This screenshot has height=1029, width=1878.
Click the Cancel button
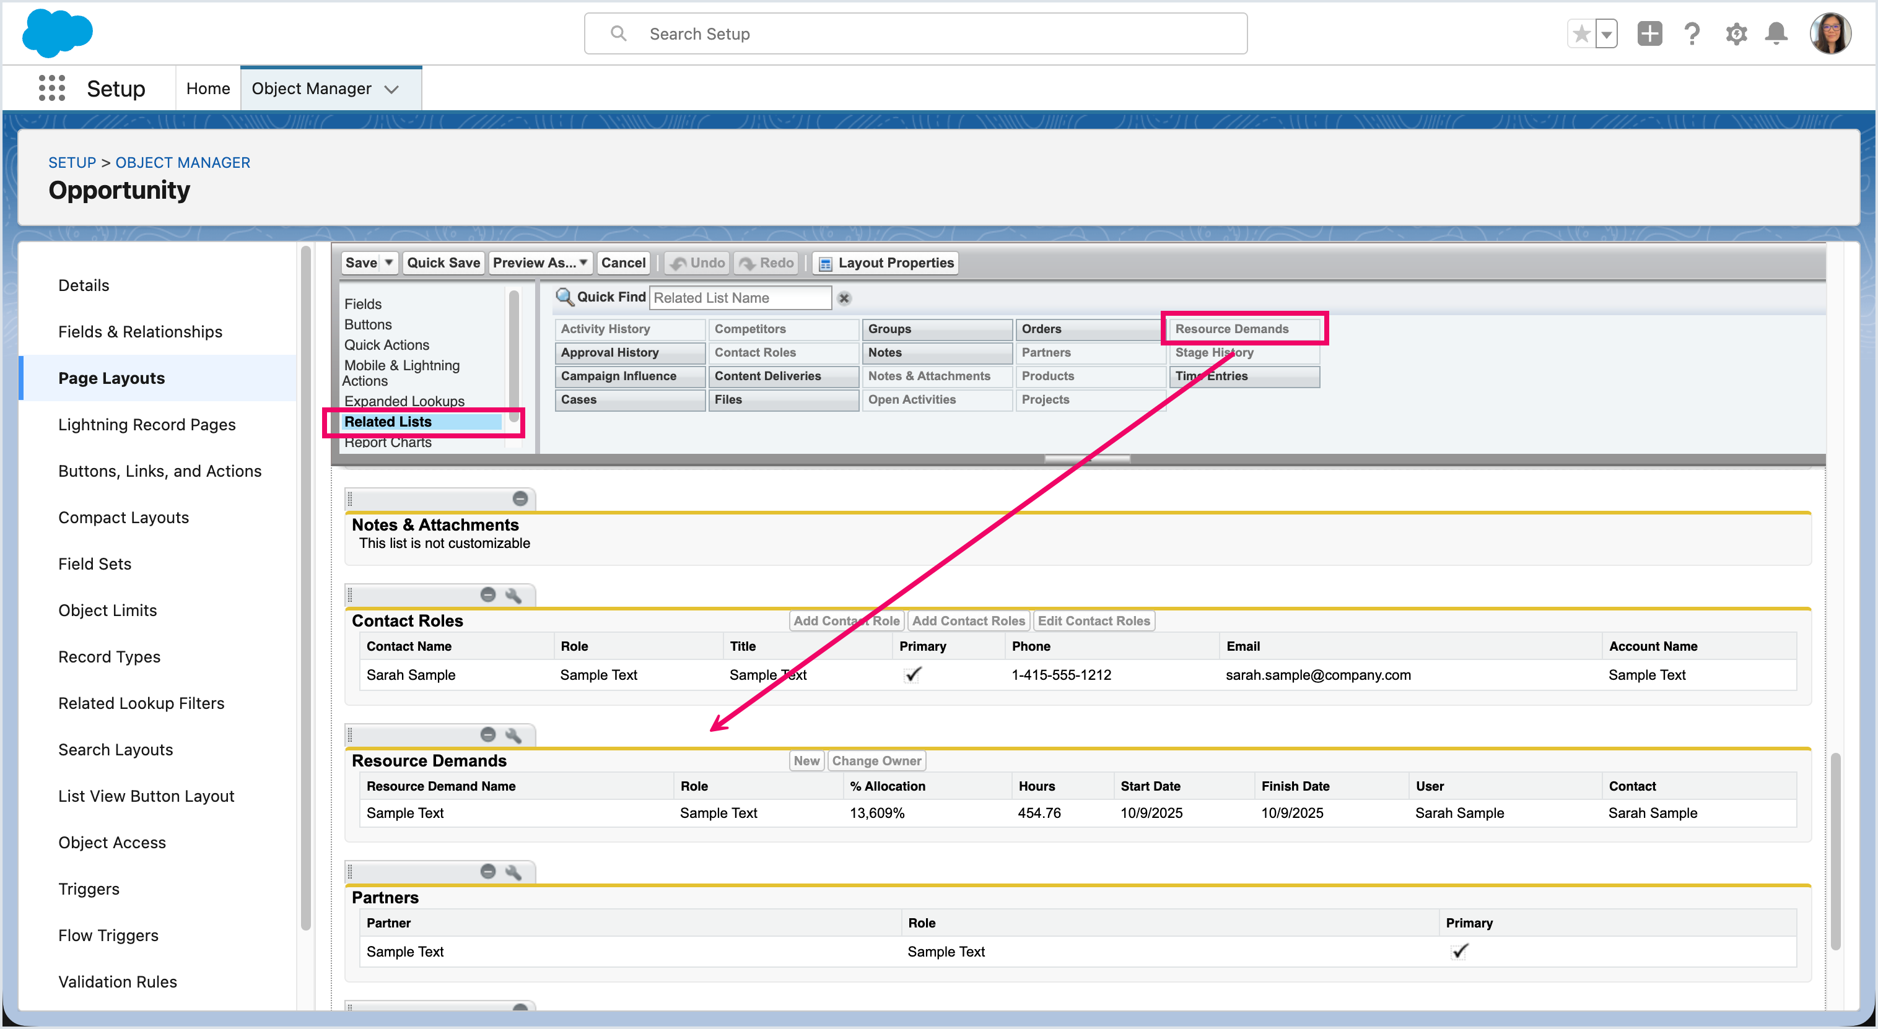tap(623, 263)
